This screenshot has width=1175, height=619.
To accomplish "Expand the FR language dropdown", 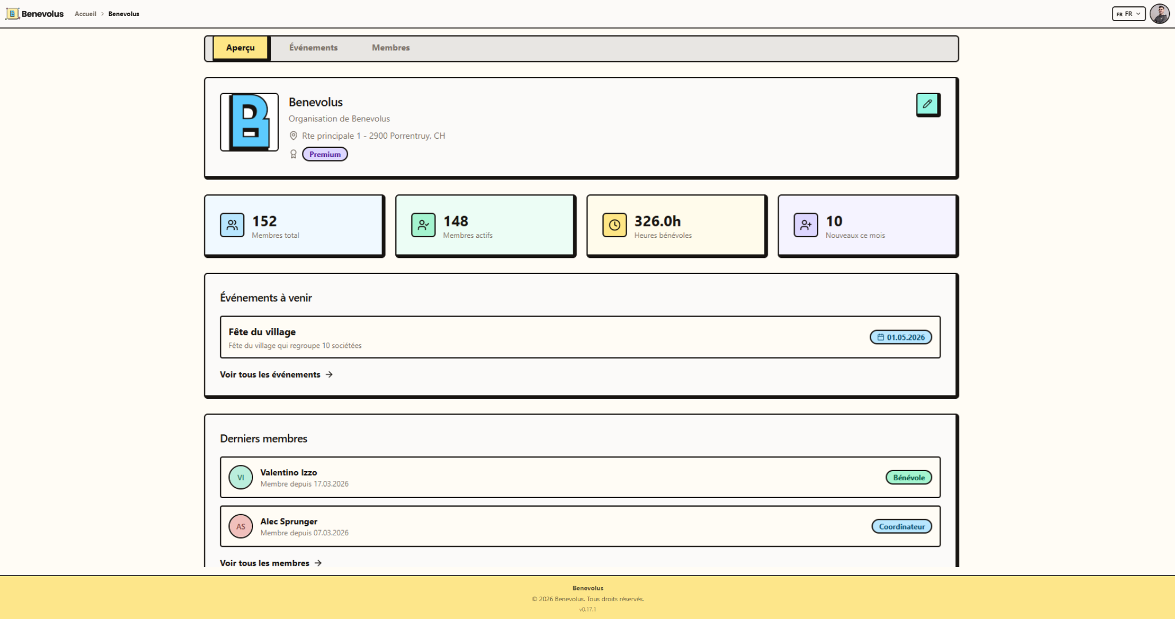I will tap(1128, 14).
